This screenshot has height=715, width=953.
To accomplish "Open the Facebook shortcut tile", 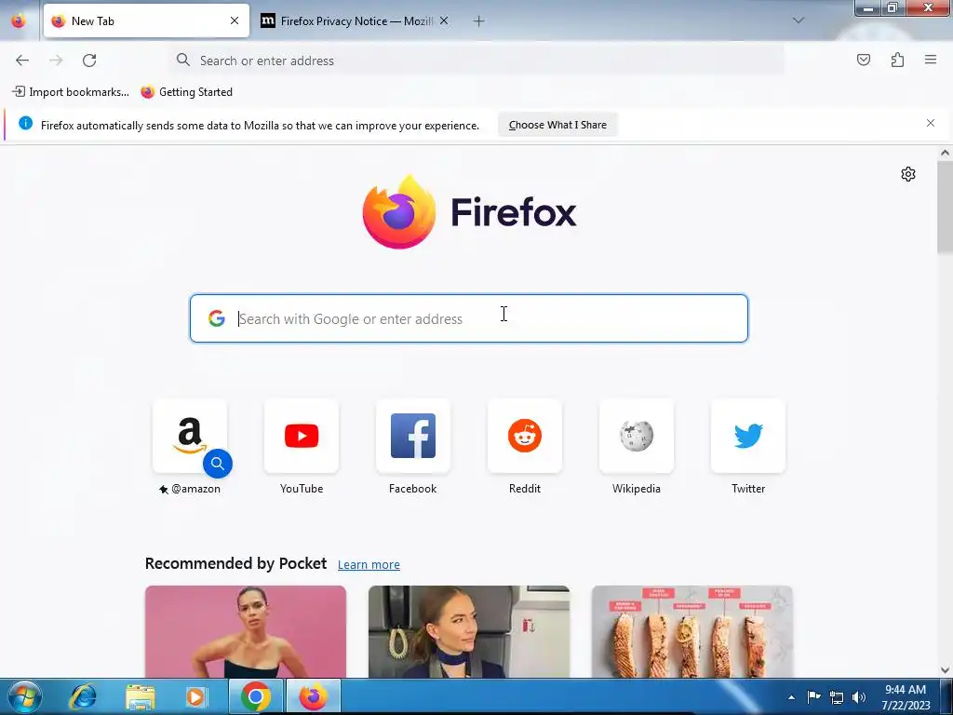I will pos(412,436).
